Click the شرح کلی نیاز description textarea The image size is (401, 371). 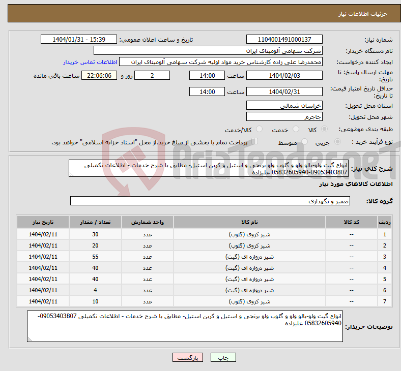point(209,169)
